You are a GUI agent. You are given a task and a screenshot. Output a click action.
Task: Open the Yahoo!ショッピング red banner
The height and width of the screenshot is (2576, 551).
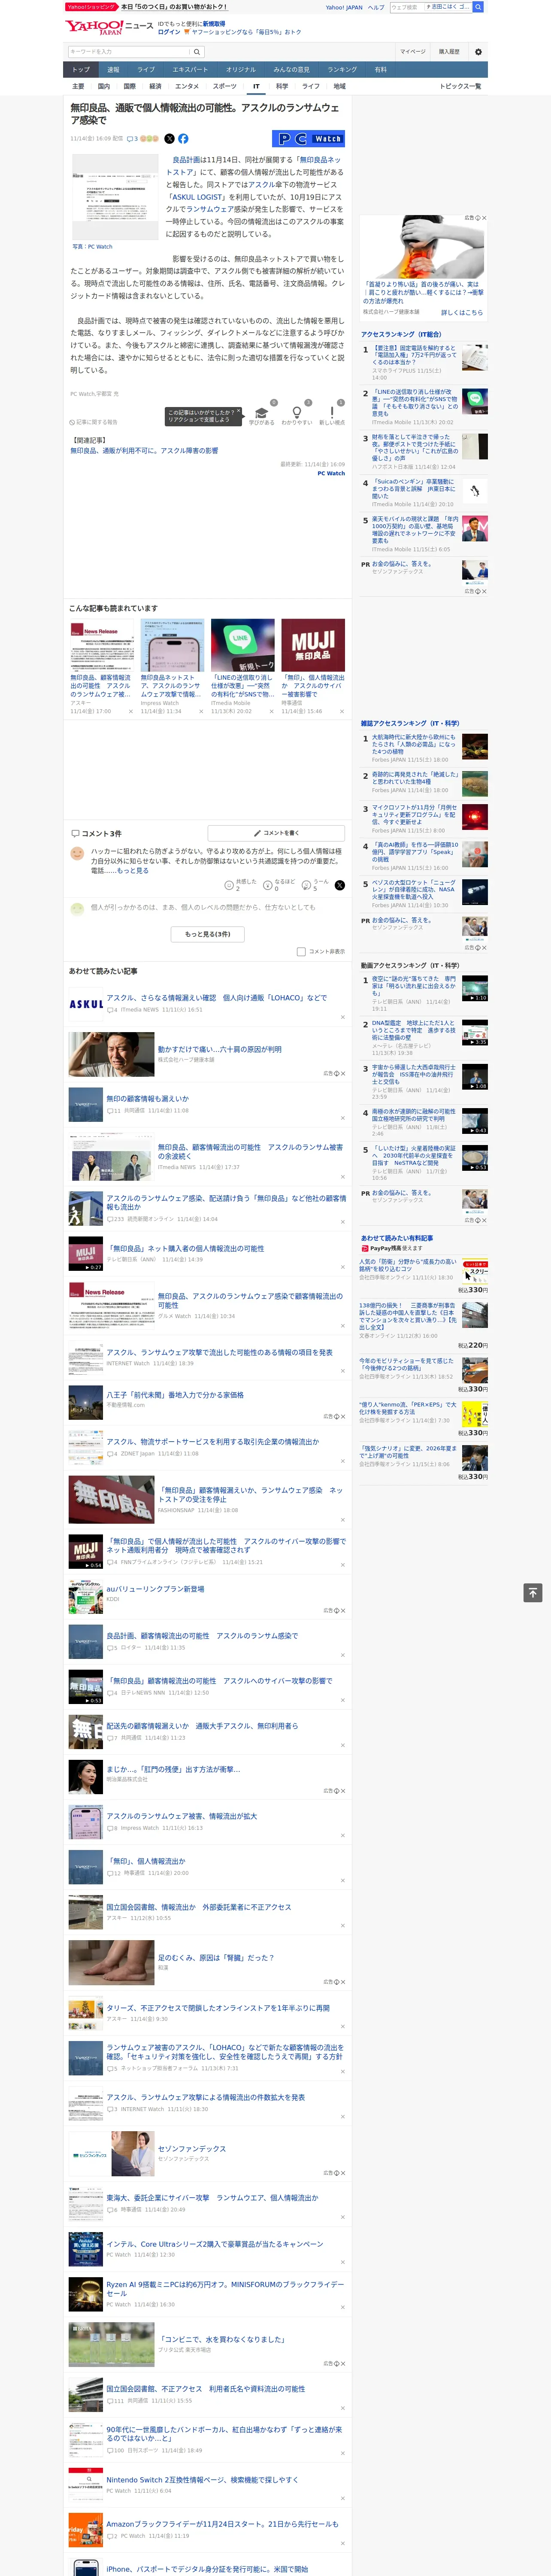point(93,7)
